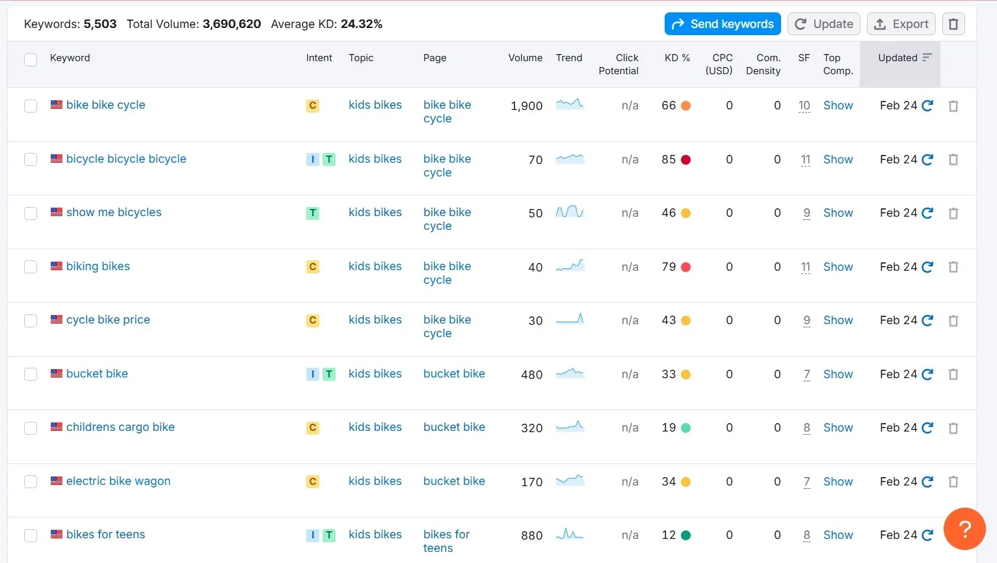This screenshot has height=563, width=997.
Task: Sort table by KD % column header
Action: point(676,58)
